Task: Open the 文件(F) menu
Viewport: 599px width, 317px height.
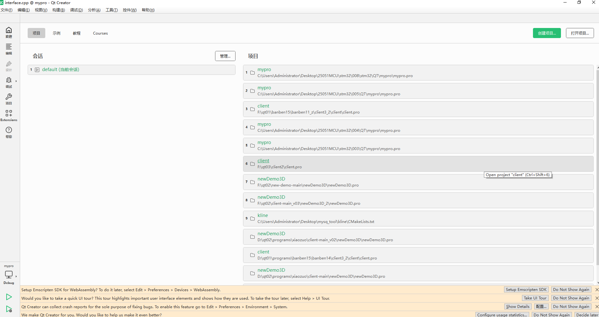Action: (x=7, y=10)
